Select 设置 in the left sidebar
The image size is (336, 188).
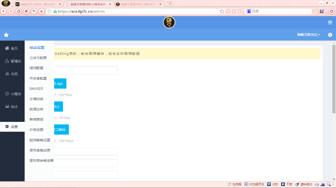pos(12,127)
